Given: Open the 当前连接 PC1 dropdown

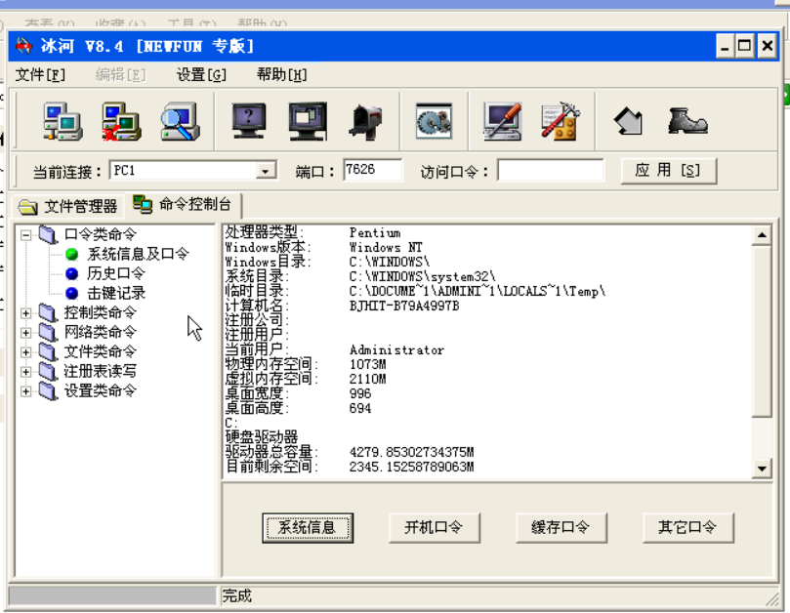Looking at the screenshot, I should coord(266,171).
